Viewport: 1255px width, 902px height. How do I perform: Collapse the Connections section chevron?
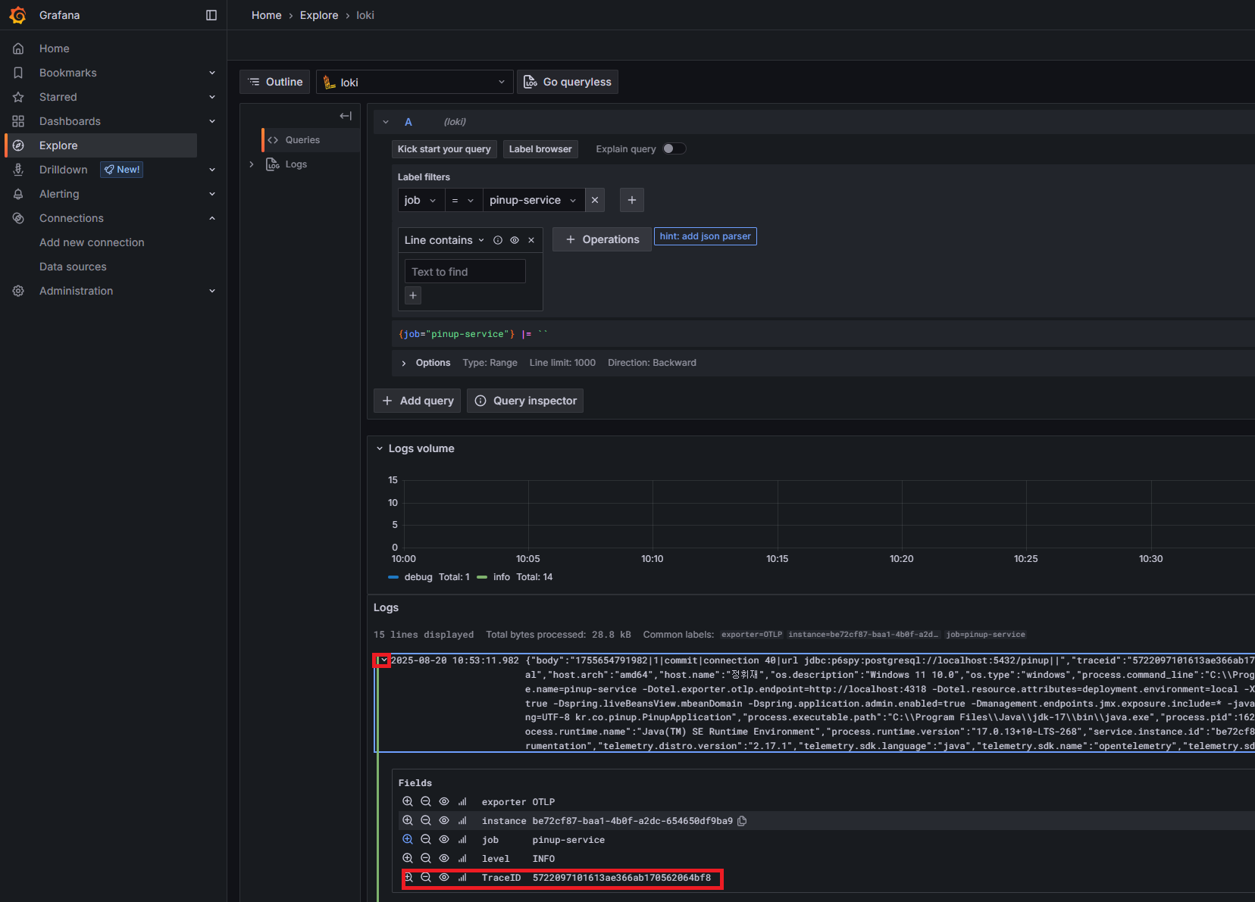[212, 218]
